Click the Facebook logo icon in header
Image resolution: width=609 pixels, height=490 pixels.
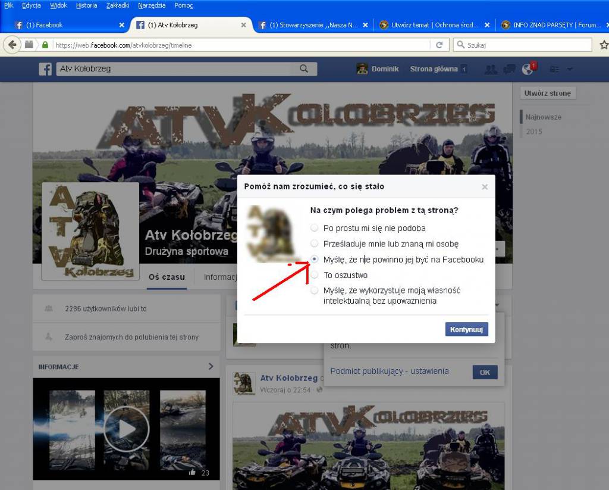click(45, 69)
